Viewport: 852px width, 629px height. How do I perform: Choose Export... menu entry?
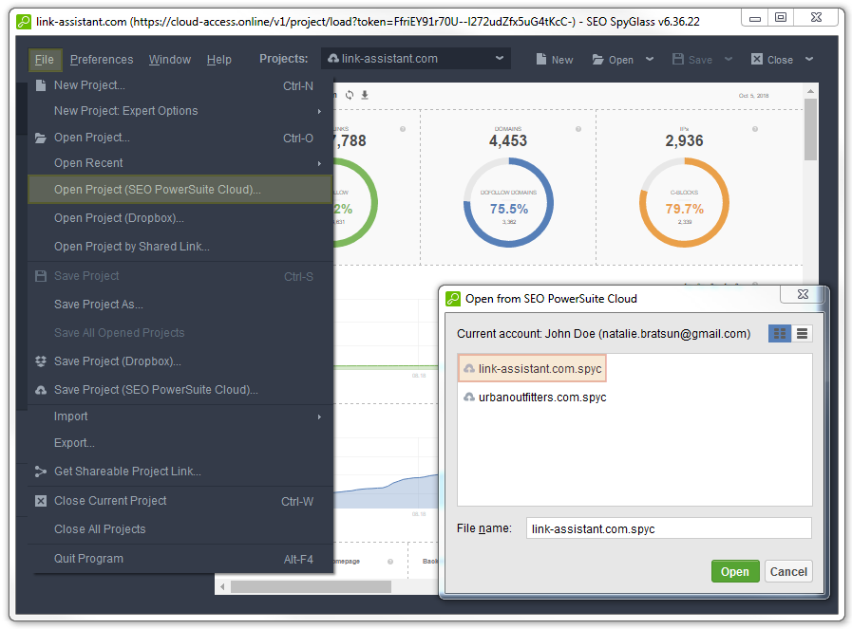click(180, 443)
